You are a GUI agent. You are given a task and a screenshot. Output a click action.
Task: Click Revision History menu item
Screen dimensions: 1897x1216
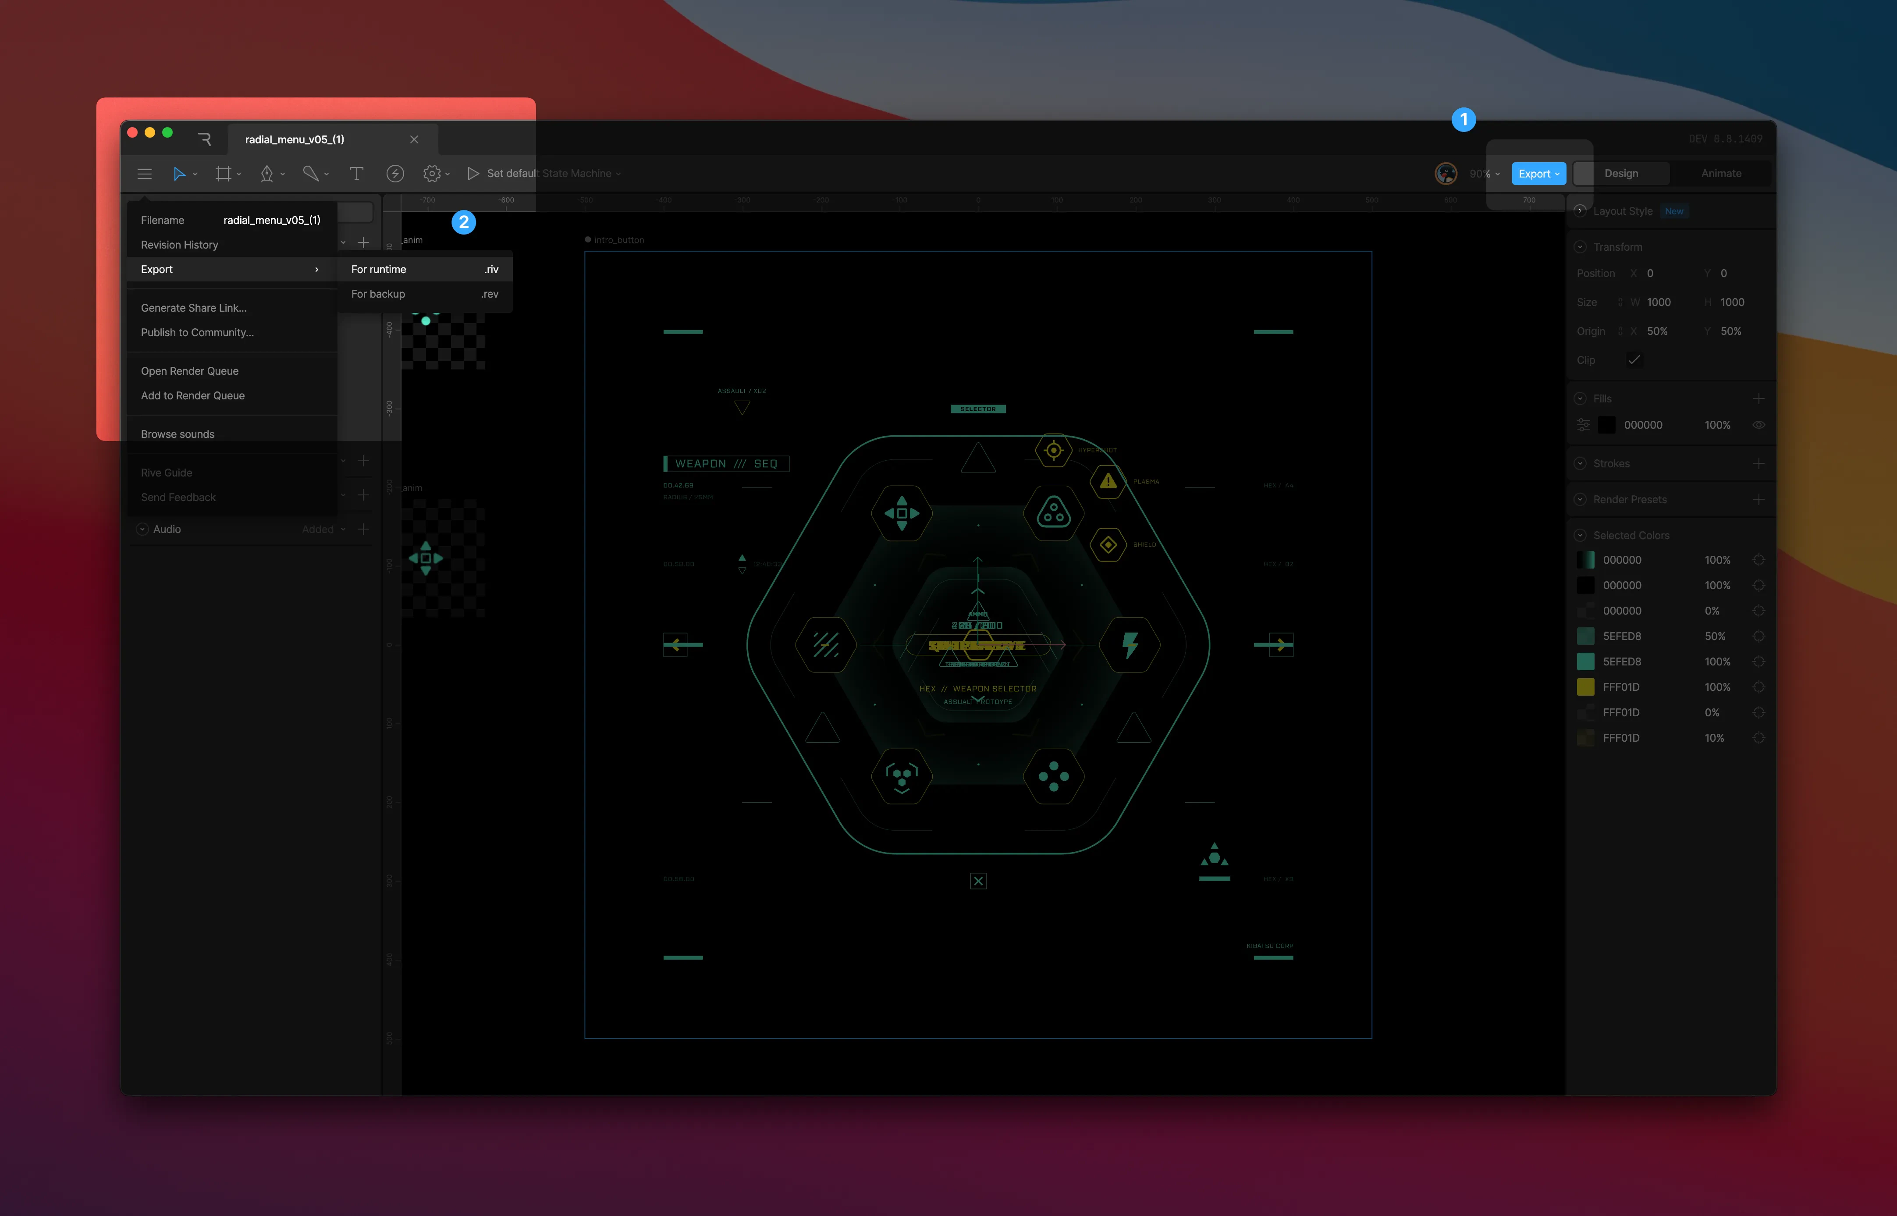179,245
